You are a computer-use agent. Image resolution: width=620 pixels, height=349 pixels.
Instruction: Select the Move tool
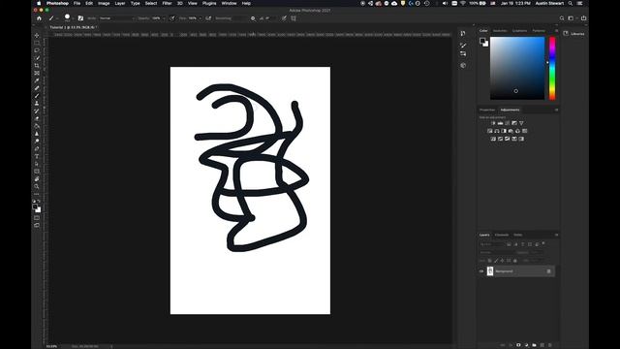tap(37, 36)
